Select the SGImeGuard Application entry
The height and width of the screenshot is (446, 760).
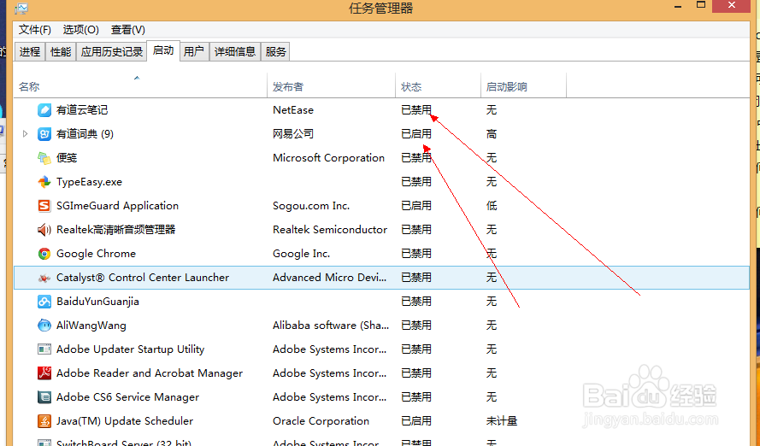117,206
